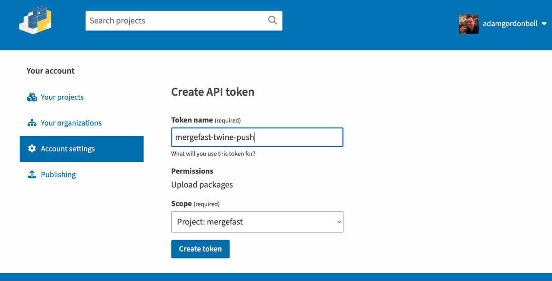This screenshot has height=281, width=552.
Task: Select Account settings in the sidebar
Action: coord(68,149)
